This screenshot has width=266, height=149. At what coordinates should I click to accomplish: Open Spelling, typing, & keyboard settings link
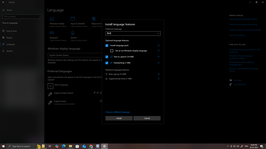coord(245,30)
